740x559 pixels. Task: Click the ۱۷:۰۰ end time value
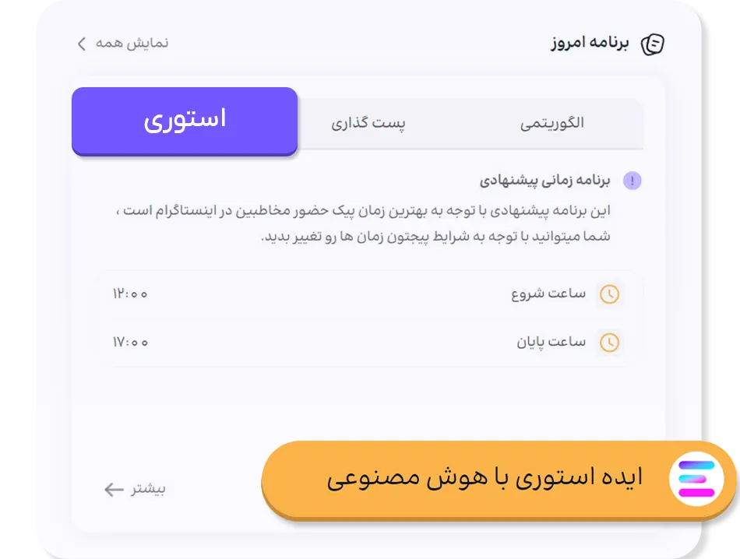(130, 342)
